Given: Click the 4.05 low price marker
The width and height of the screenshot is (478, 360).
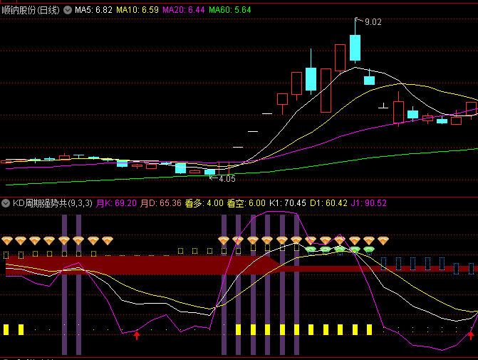Looking at the screenshot, I should (227, 179).
